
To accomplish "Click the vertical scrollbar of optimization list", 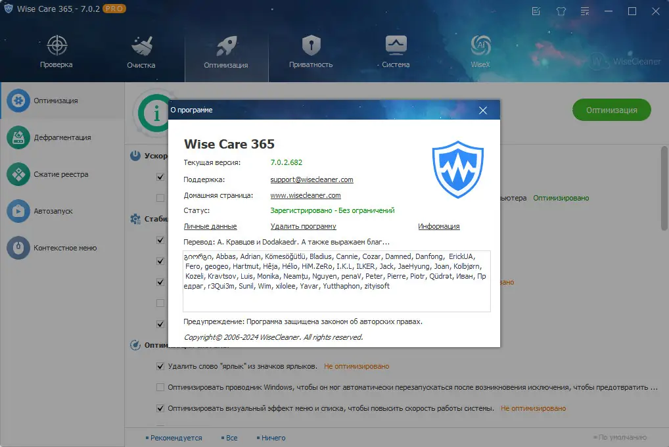I will [664, 188].
